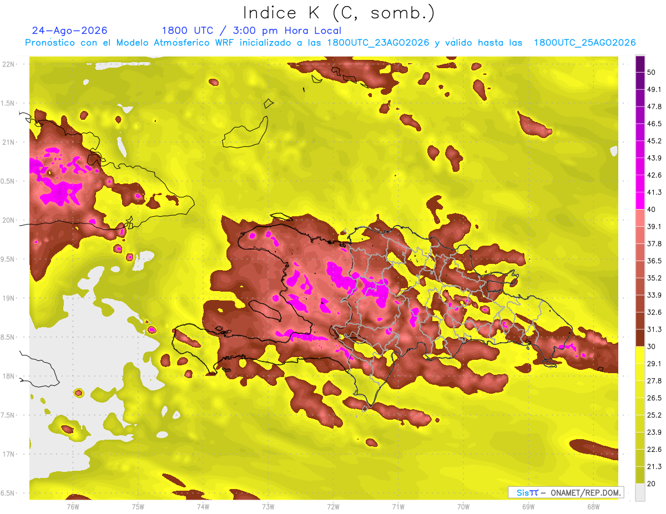Click the colorbar value '42.6'
Image resolution: width=666 pixels, height=514 pixels.
[x=654, y=175]
